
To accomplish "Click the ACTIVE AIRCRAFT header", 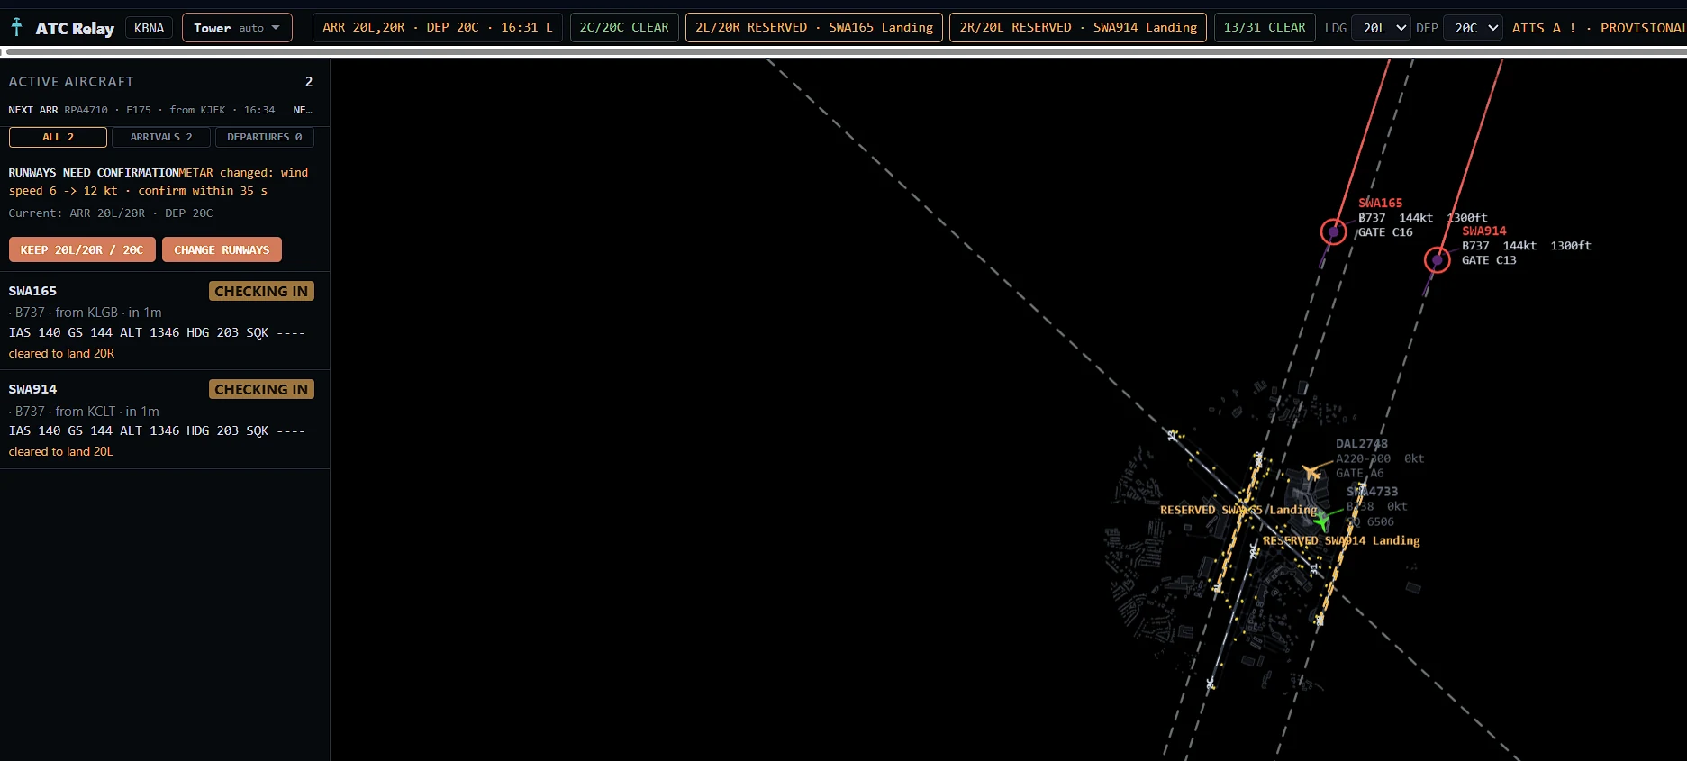I will coord(71,82).
